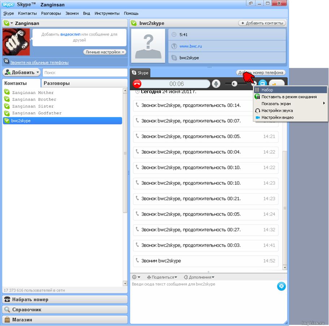Viewport: 329px width, 326px height.
Task: Click Звоним bwc2skype entry
Action: 205,261
